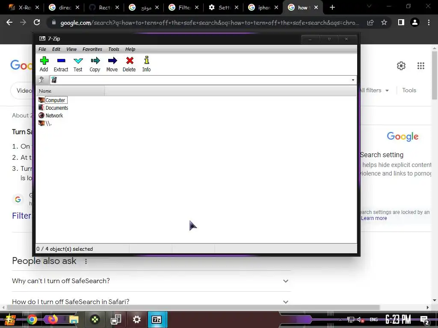The image size is (438, 328).
Task: Click the Learn more link
Action: (374, 218)
